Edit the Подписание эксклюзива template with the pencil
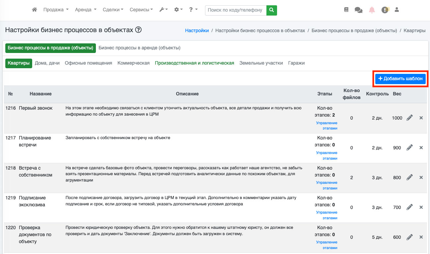 click(x=409, y=207)
